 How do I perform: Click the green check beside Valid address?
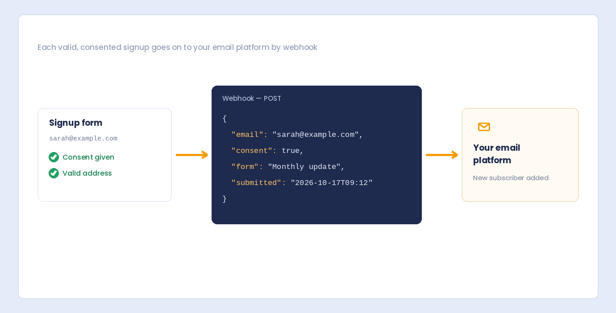tap(54, 173)
